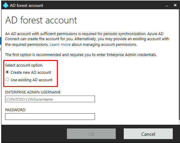180x143 pixels.
Task: Focus the Enterprise Admin Username field
Action: click(50, 99)
